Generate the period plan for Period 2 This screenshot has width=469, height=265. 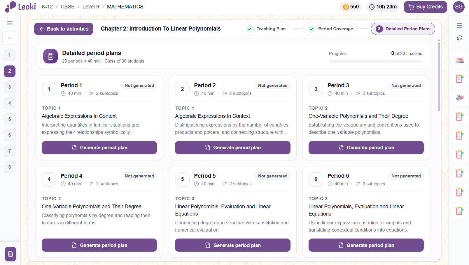click(x=232, y=148)
